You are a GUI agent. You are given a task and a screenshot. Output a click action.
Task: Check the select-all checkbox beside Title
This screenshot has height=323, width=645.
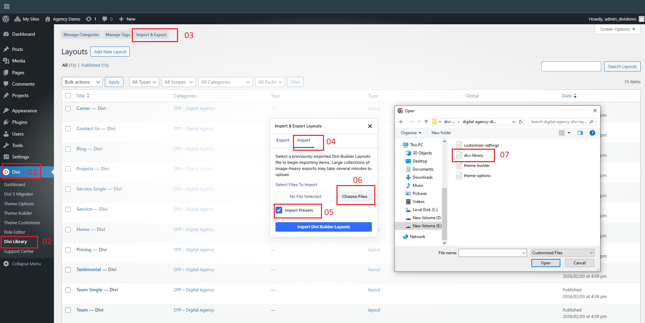[68, 96]
